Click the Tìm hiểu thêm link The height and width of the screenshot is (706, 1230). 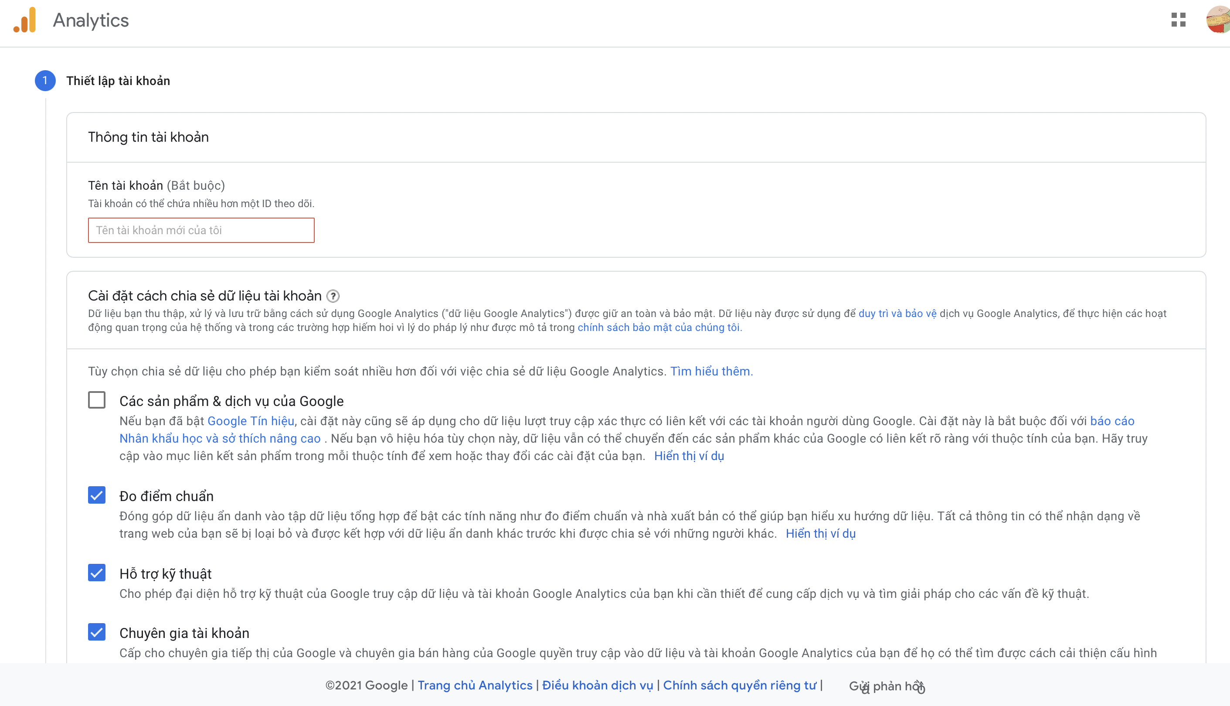click(711, 372)
